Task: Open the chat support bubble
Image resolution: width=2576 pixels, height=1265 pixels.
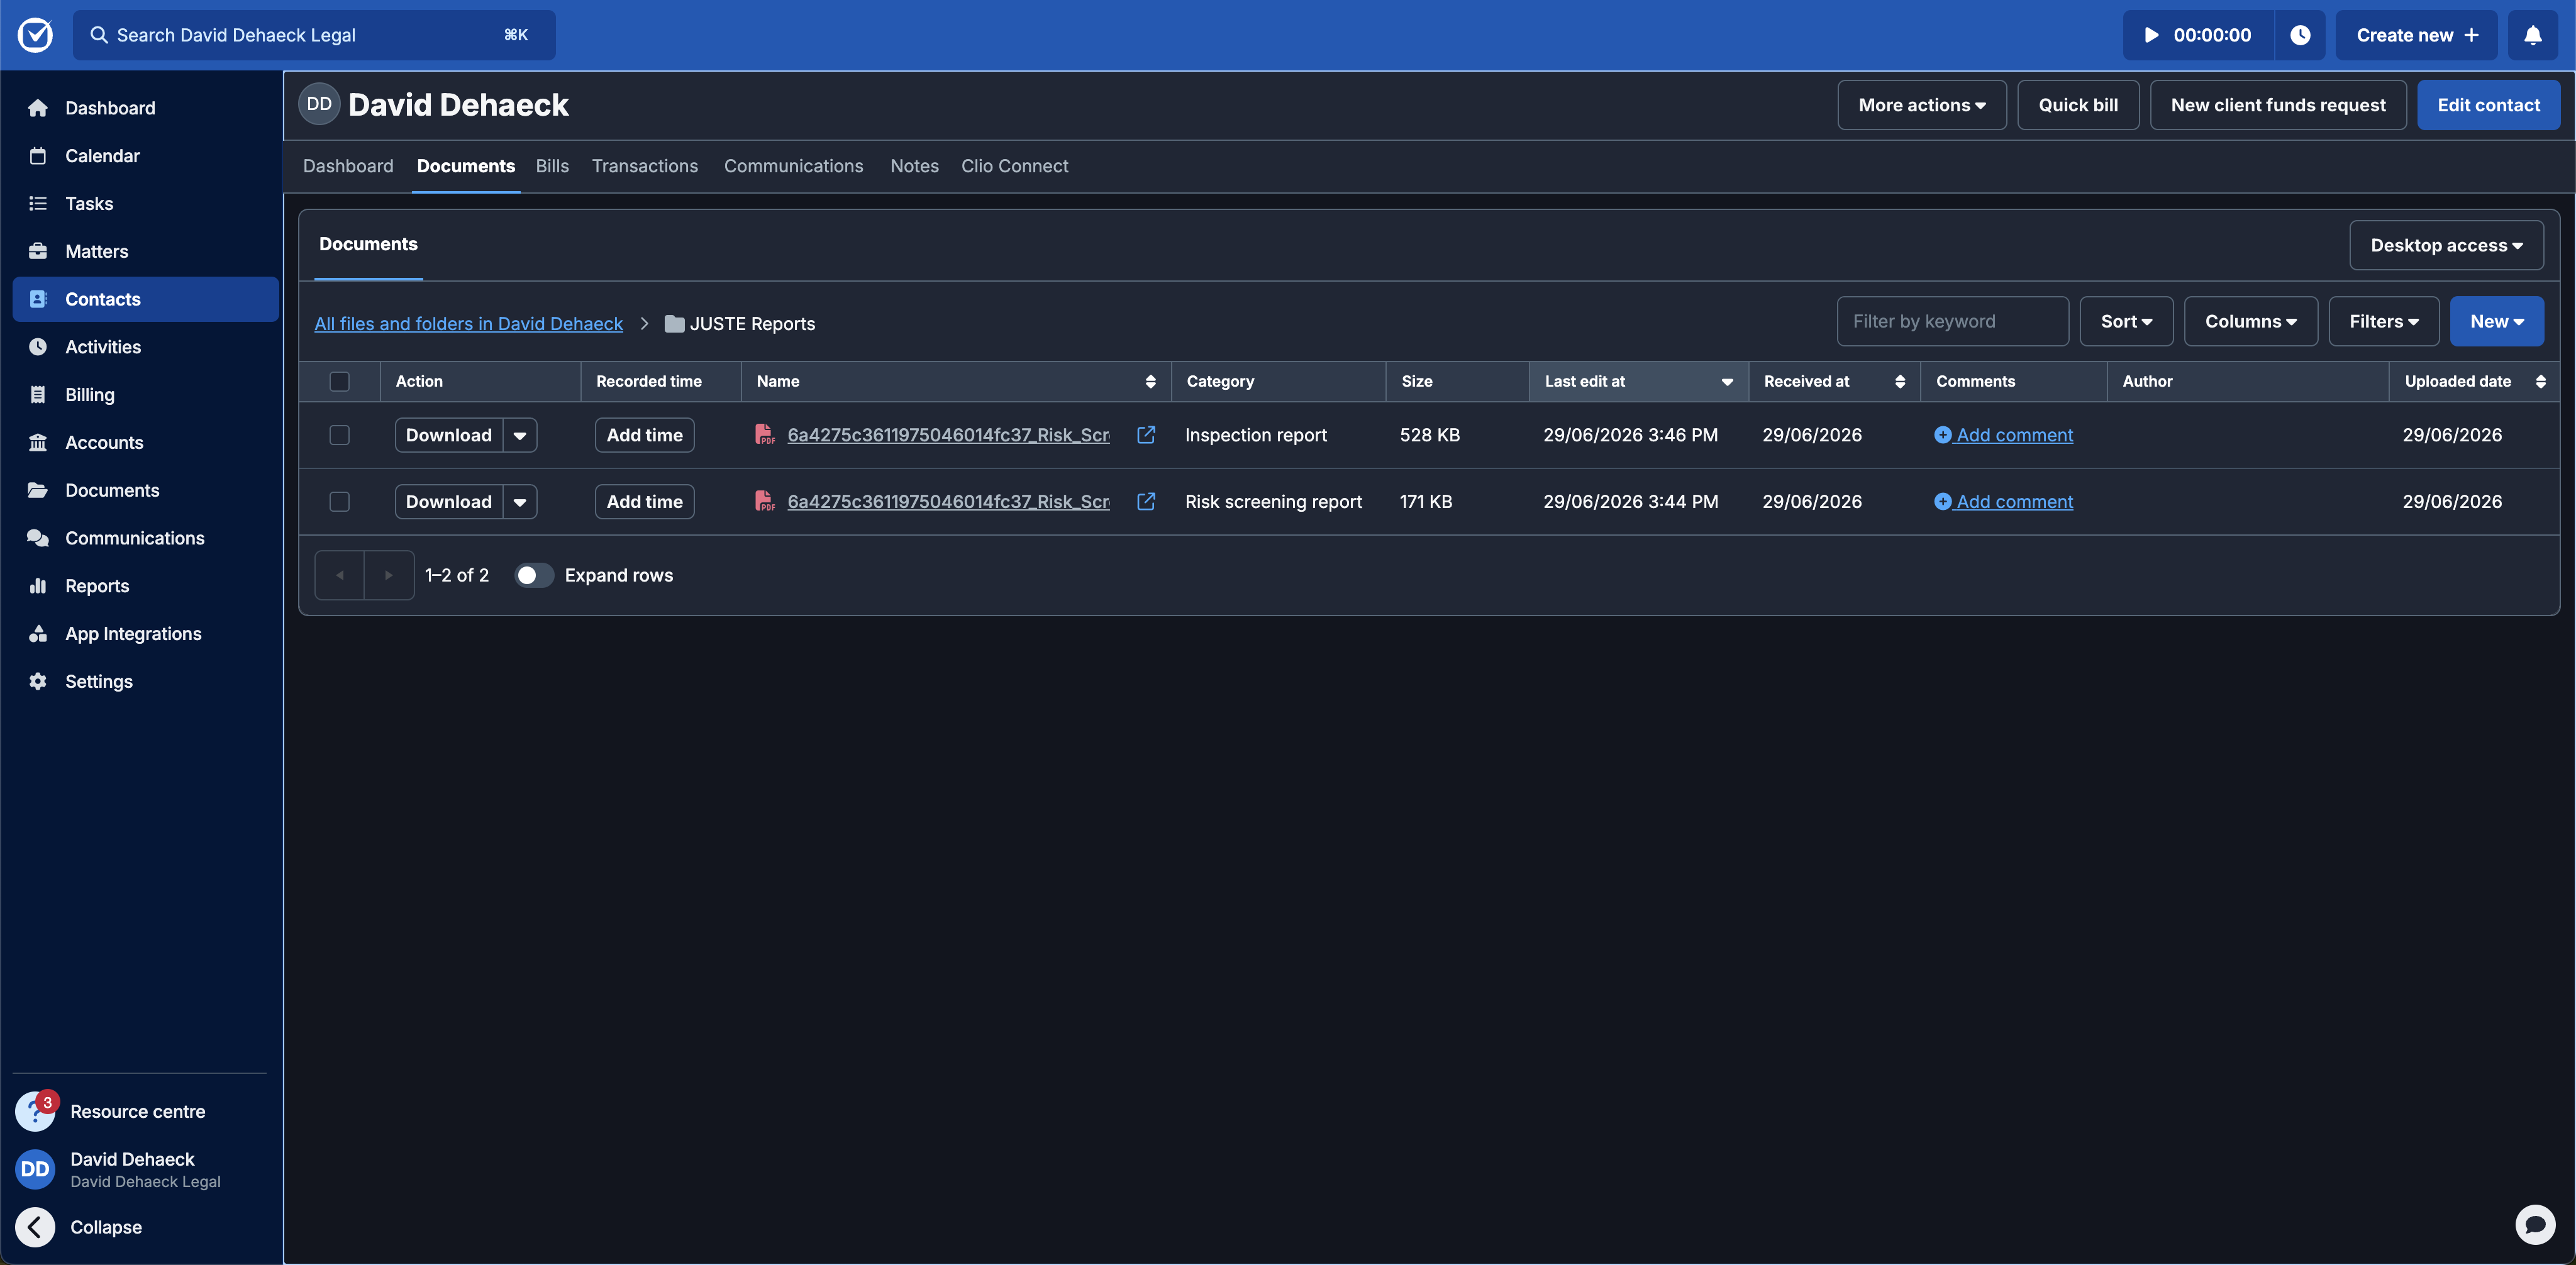Action: point(2535,1224)
